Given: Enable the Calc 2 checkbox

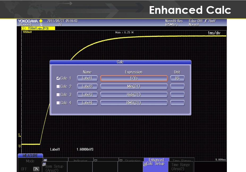Looking at the screenshot, I should click(x=58, y=86).
